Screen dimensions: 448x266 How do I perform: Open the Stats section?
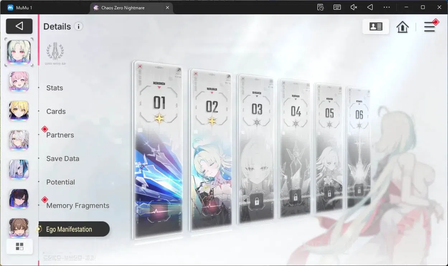pyautogui.click(x=55, y=88)
